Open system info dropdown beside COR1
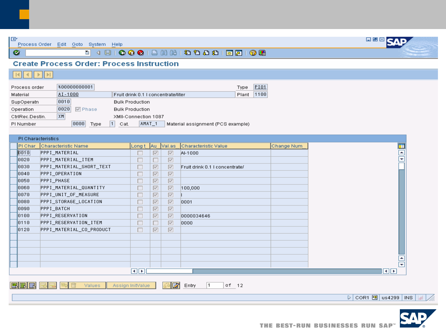 click(375, 297)
